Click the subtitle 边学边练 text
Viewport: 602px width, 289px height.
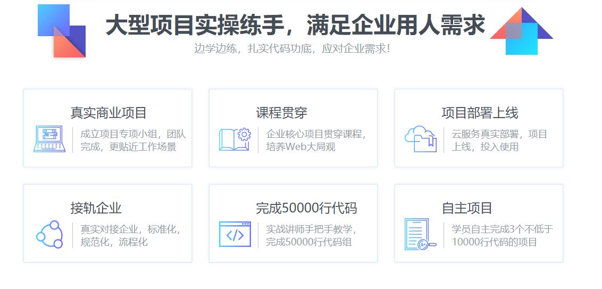(292, 49)
